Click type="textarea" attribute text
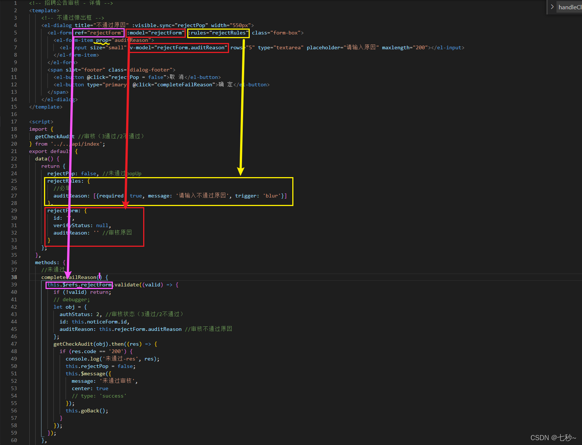This screenshot has width=582, height=445. click(x=281, y=47)
